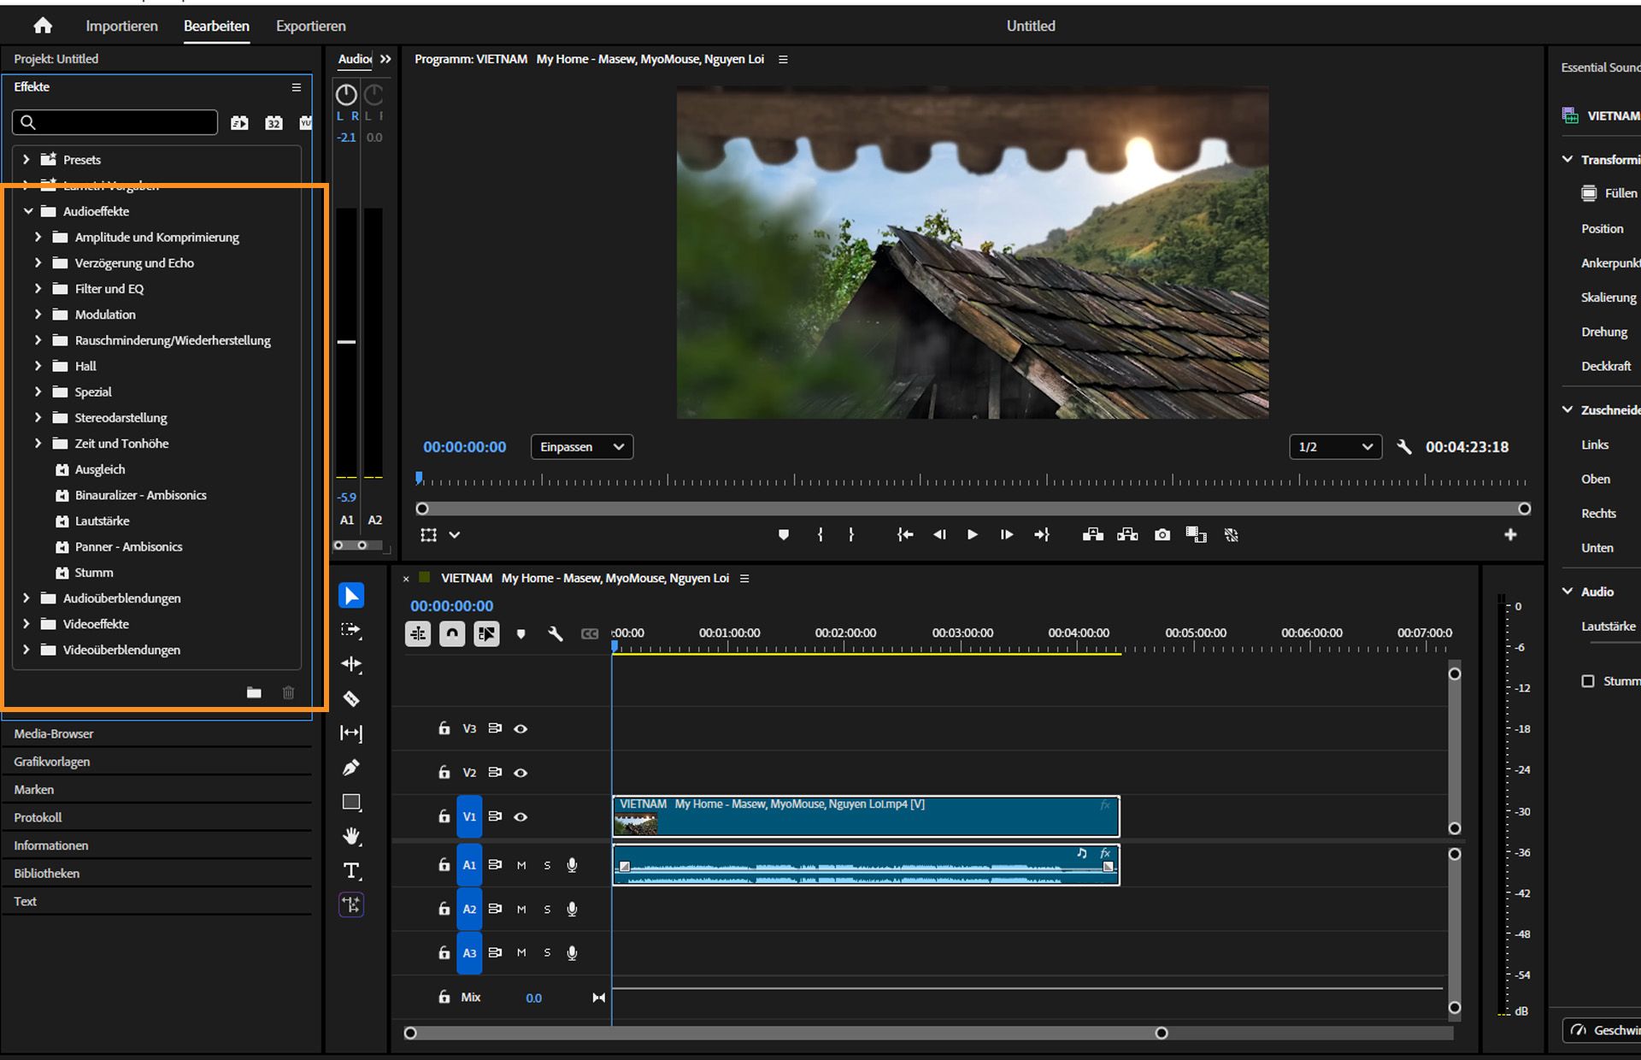
Task: Click the new bin folder button in Effects panel
Action: coord(254,692)
